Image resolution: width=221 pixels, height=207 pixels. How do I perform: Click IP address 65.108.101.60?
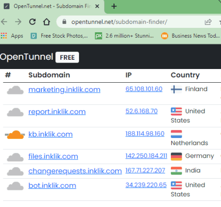[x=144, y=89]
